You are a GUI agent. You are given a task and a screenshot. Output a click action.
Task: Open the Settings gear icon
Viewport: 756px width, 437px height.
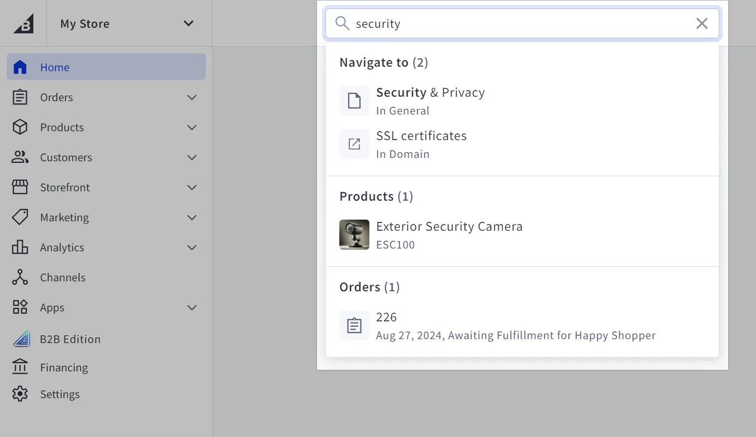[20, 394]
